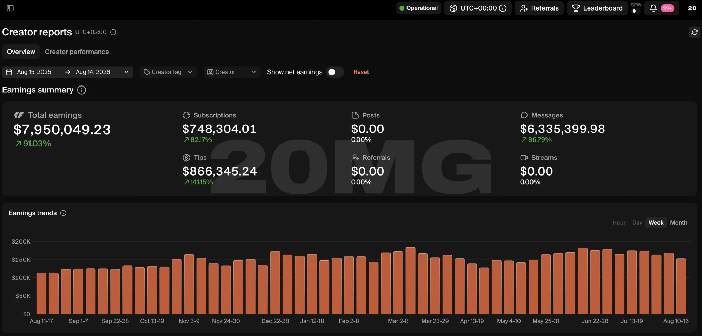Viewport: 702px width, 336px height.
Task: Click the refresh reports icon
Action: (x=694, y=32)
